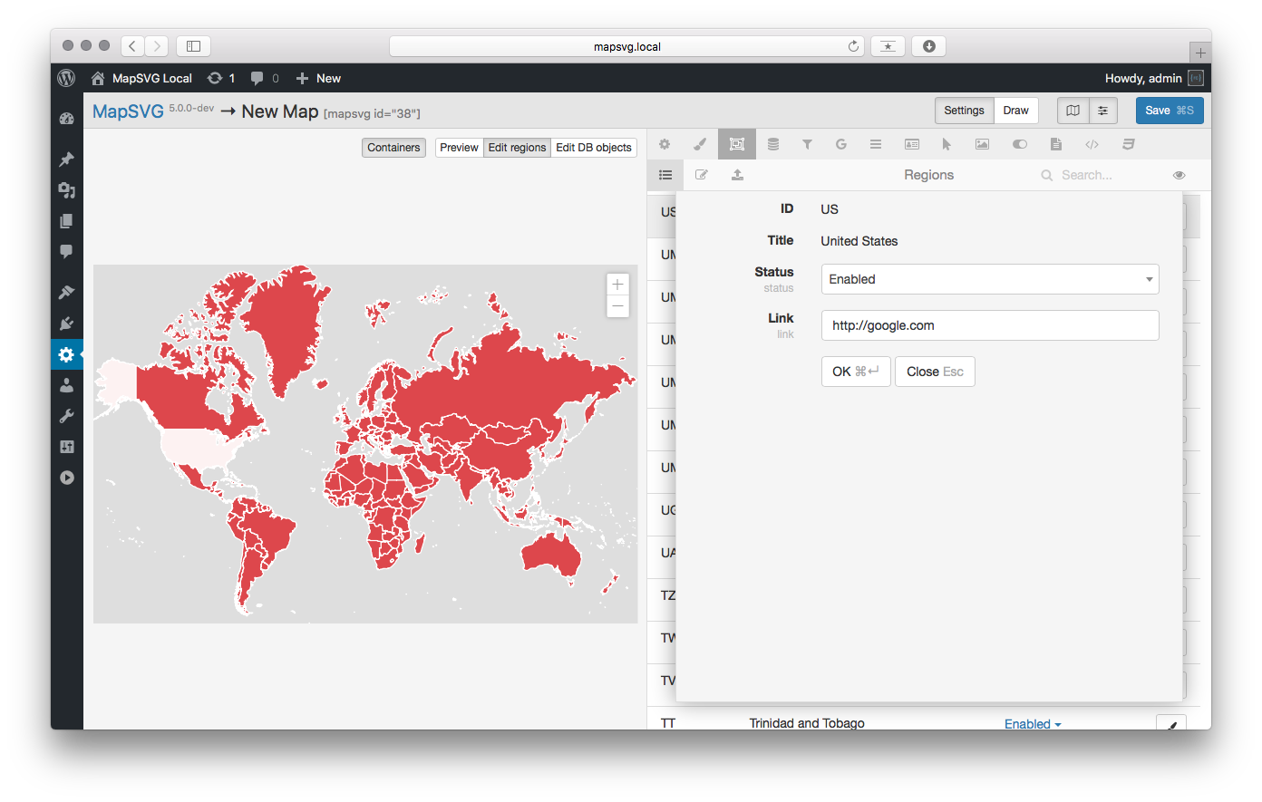Click the map view icon button in header
Image resolution: width=1262 pixels, height=802 pixels.
[x=1073, y=111]
